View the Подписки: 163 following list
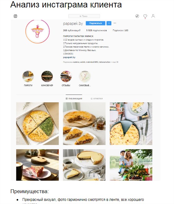The height and width of the screenshot is (204, 174). pyautogui.click(x=120, y=30)
